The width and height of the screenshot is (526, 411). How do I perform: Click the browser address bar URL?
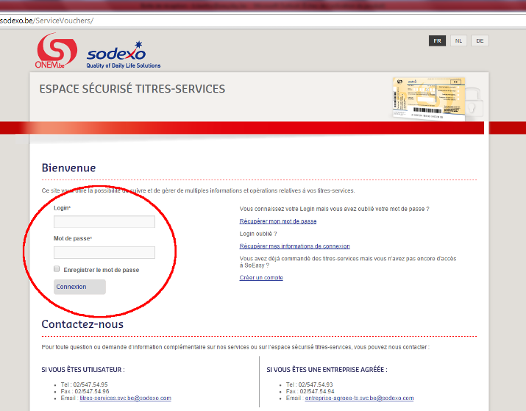click(46, 21)
